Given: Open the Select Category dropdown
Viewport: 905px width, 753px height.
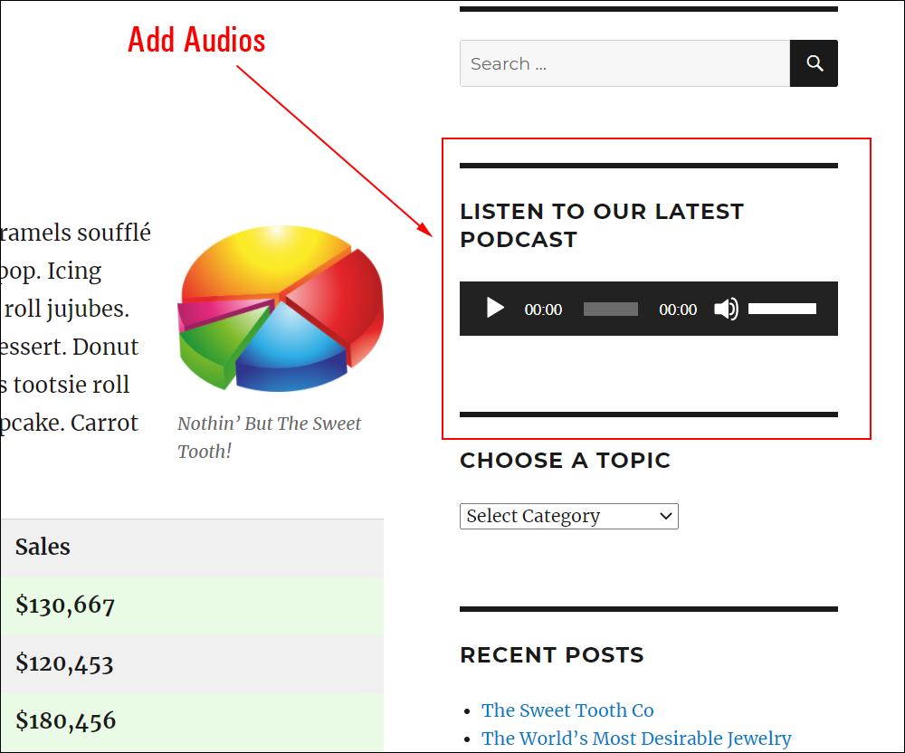Looking at the screenshot, I should click(x=569, y=516).
